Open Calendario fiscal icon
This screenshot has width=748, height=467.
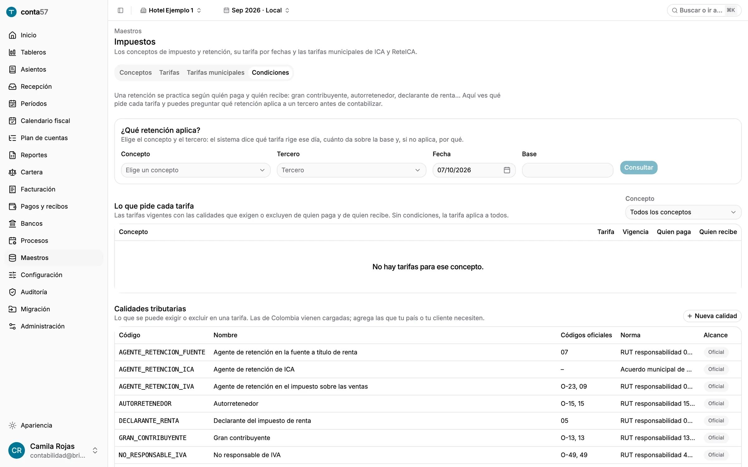pyautogui.click(x=12, y=121)
